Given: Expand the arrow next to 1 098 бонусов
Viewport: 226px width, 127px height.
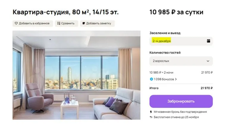Looking at the screenshot, I should click(176, 79).
